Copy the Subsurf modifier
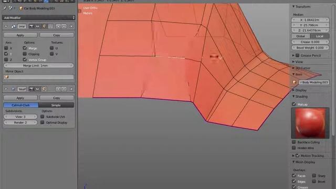The height and width of the screenshot is (189, 336). [x=57, y=98]
